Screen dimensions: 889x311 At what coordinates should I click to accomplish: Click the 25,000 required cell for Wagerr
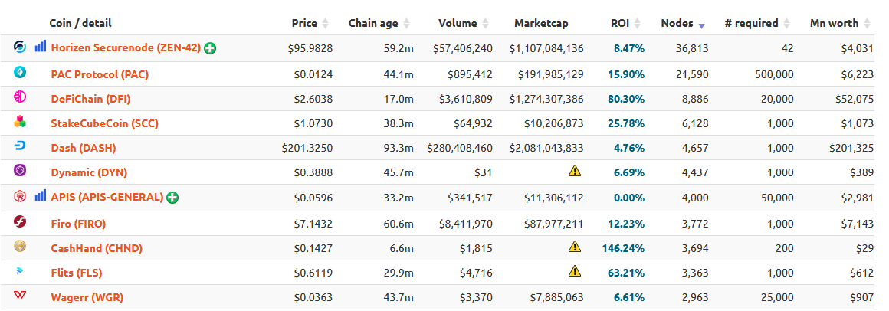click(777, 297)
